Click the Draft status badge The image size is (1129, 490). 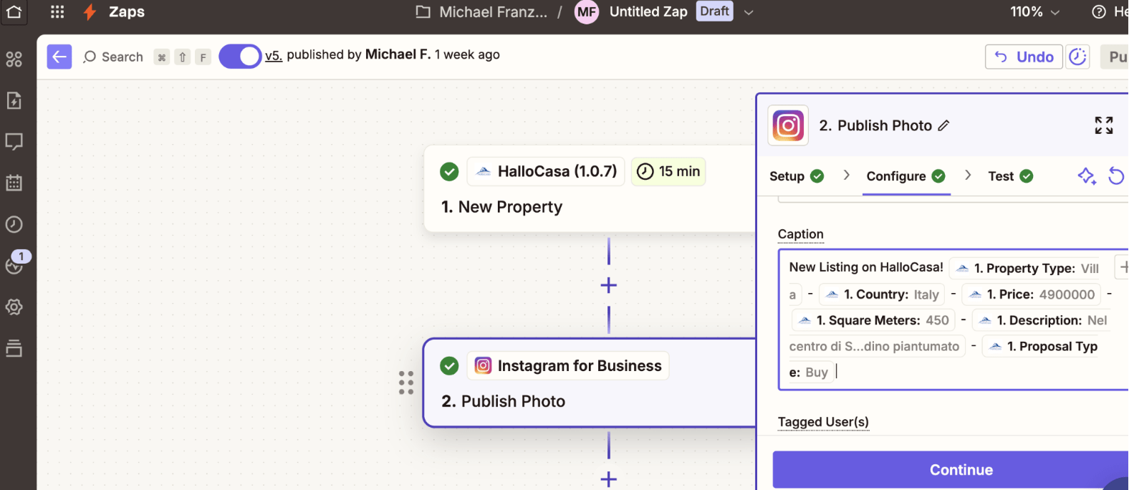714,11
